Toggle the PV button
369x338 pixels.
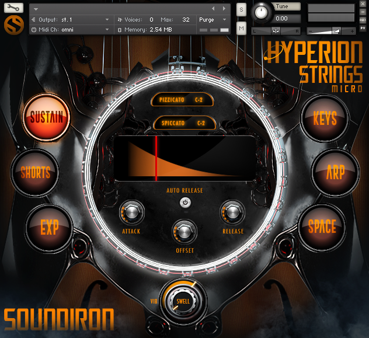pos(363,28)
